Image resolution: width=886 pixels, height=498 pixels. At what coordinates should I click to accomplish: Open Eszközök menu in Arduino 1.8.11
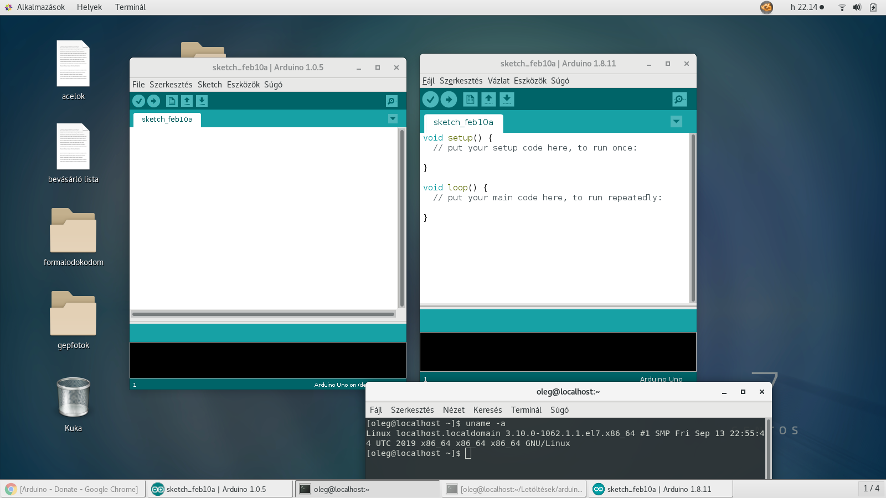(x=530, y=81)
